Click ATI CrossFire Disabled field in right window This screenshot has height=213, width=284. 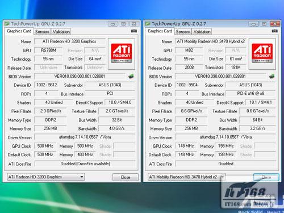225,164
